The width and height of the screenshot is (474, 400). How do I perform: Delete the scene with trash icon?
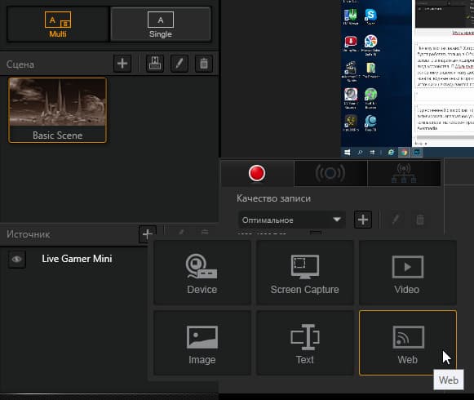pyautogui.click(x=204, y=64)
